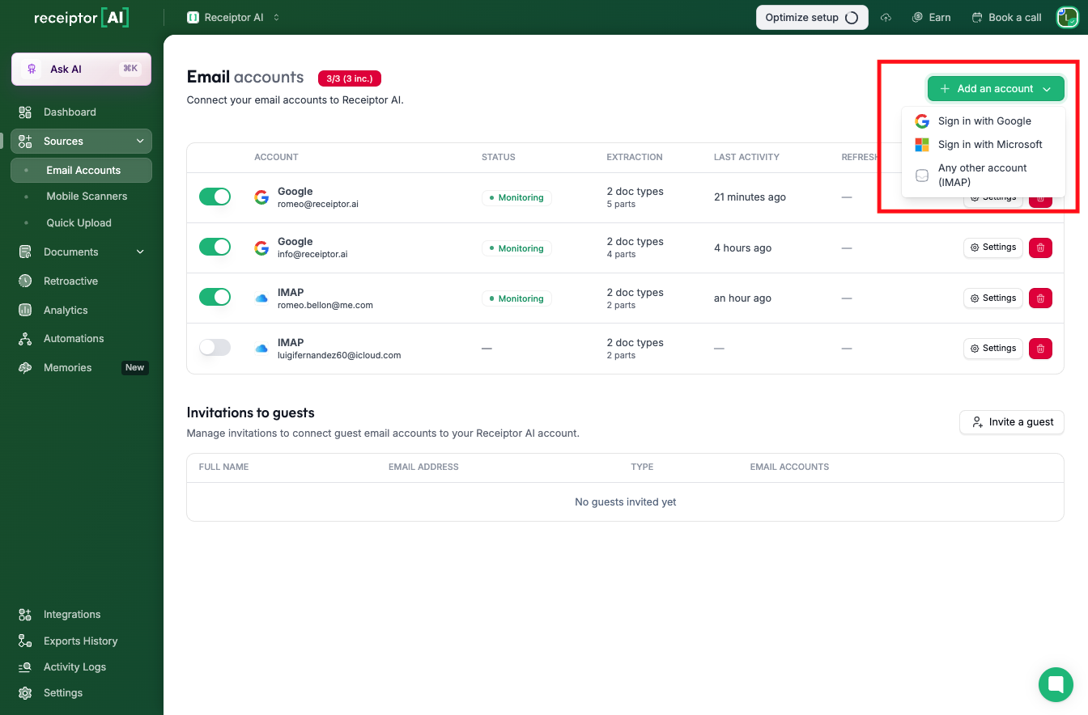Viewport: 1088px width, 715px height.
Task: Click the EXTRACTION column header
Action: 635,158
